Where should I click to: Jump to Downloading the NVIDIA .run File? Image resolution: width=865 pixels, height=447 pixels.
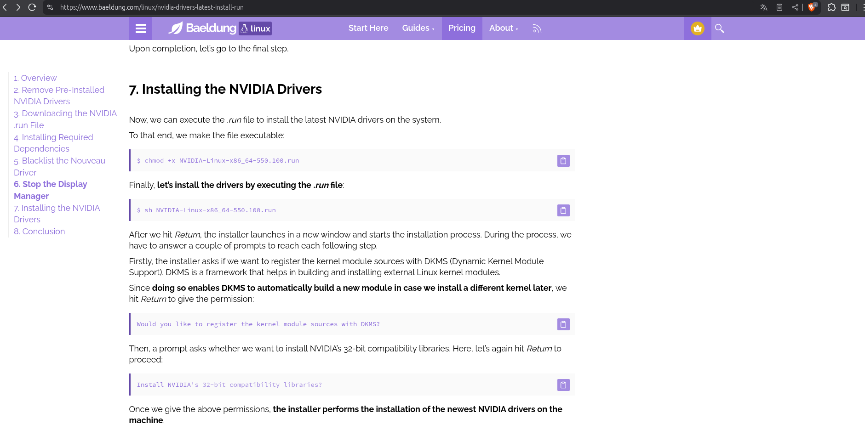[65, 119]
